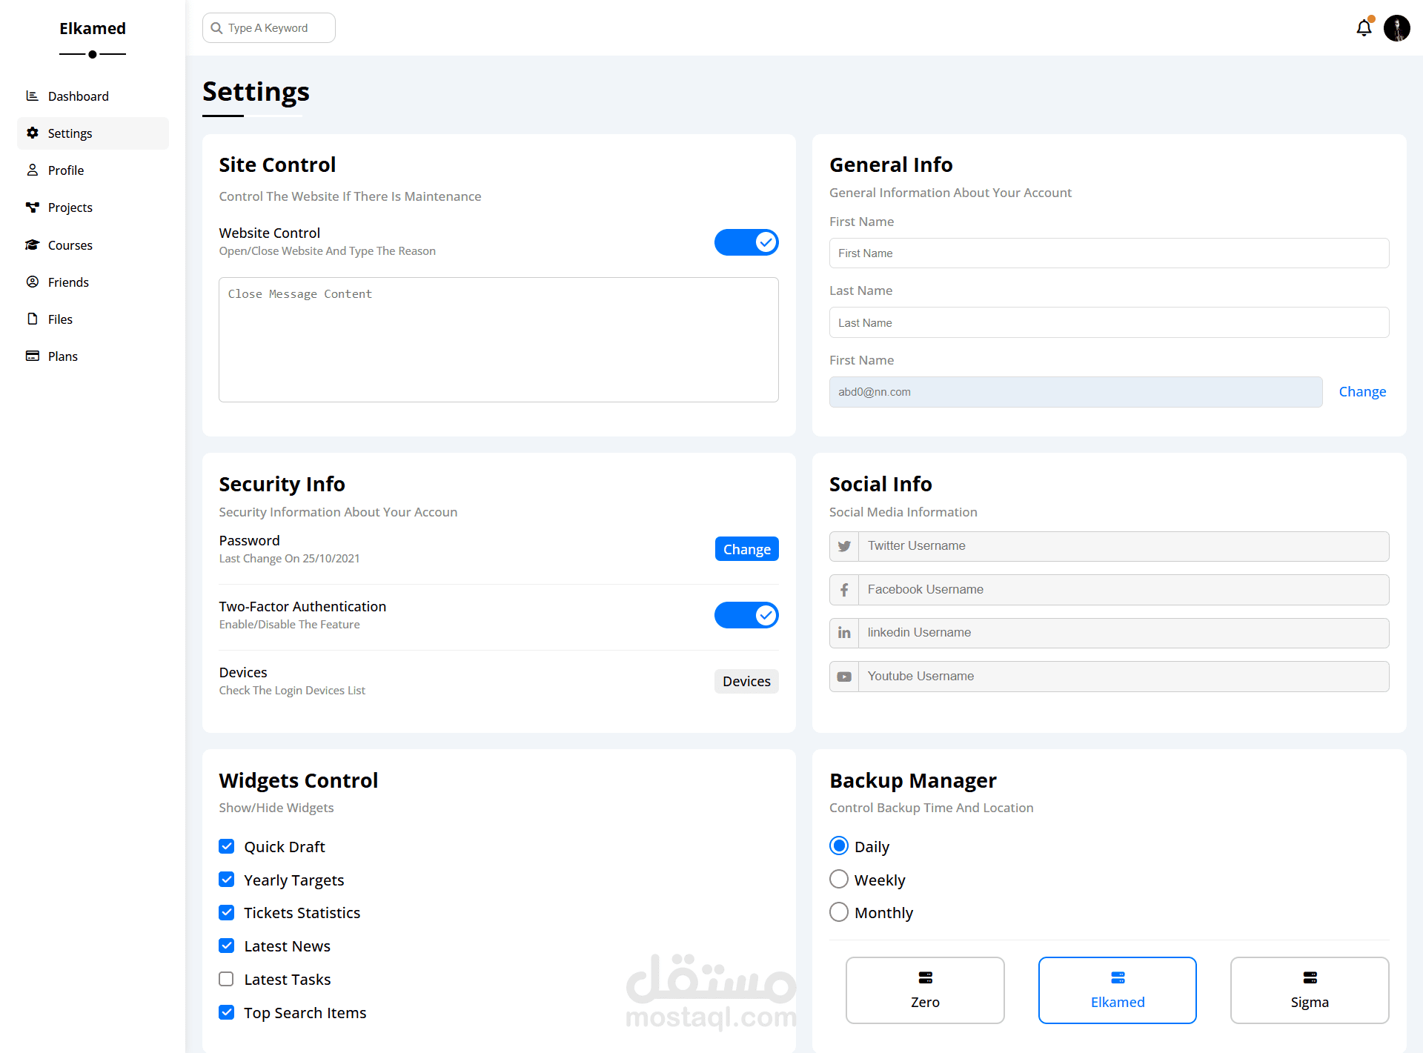This screenshot has height=1053, width=1423.
Task: Open the Profile sidebar menu item
Action: pos(66,170)
